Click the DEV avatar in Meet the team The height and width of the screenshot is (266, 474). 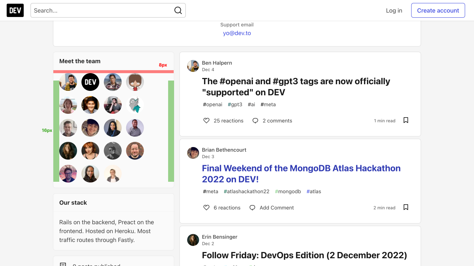pos(90,82)
